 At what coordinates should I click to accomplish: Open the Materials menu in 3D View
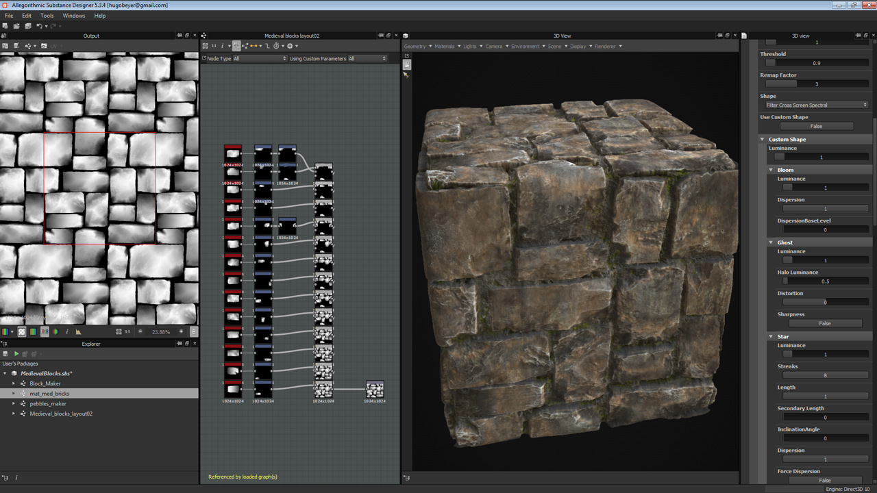(x=445, y=46)
